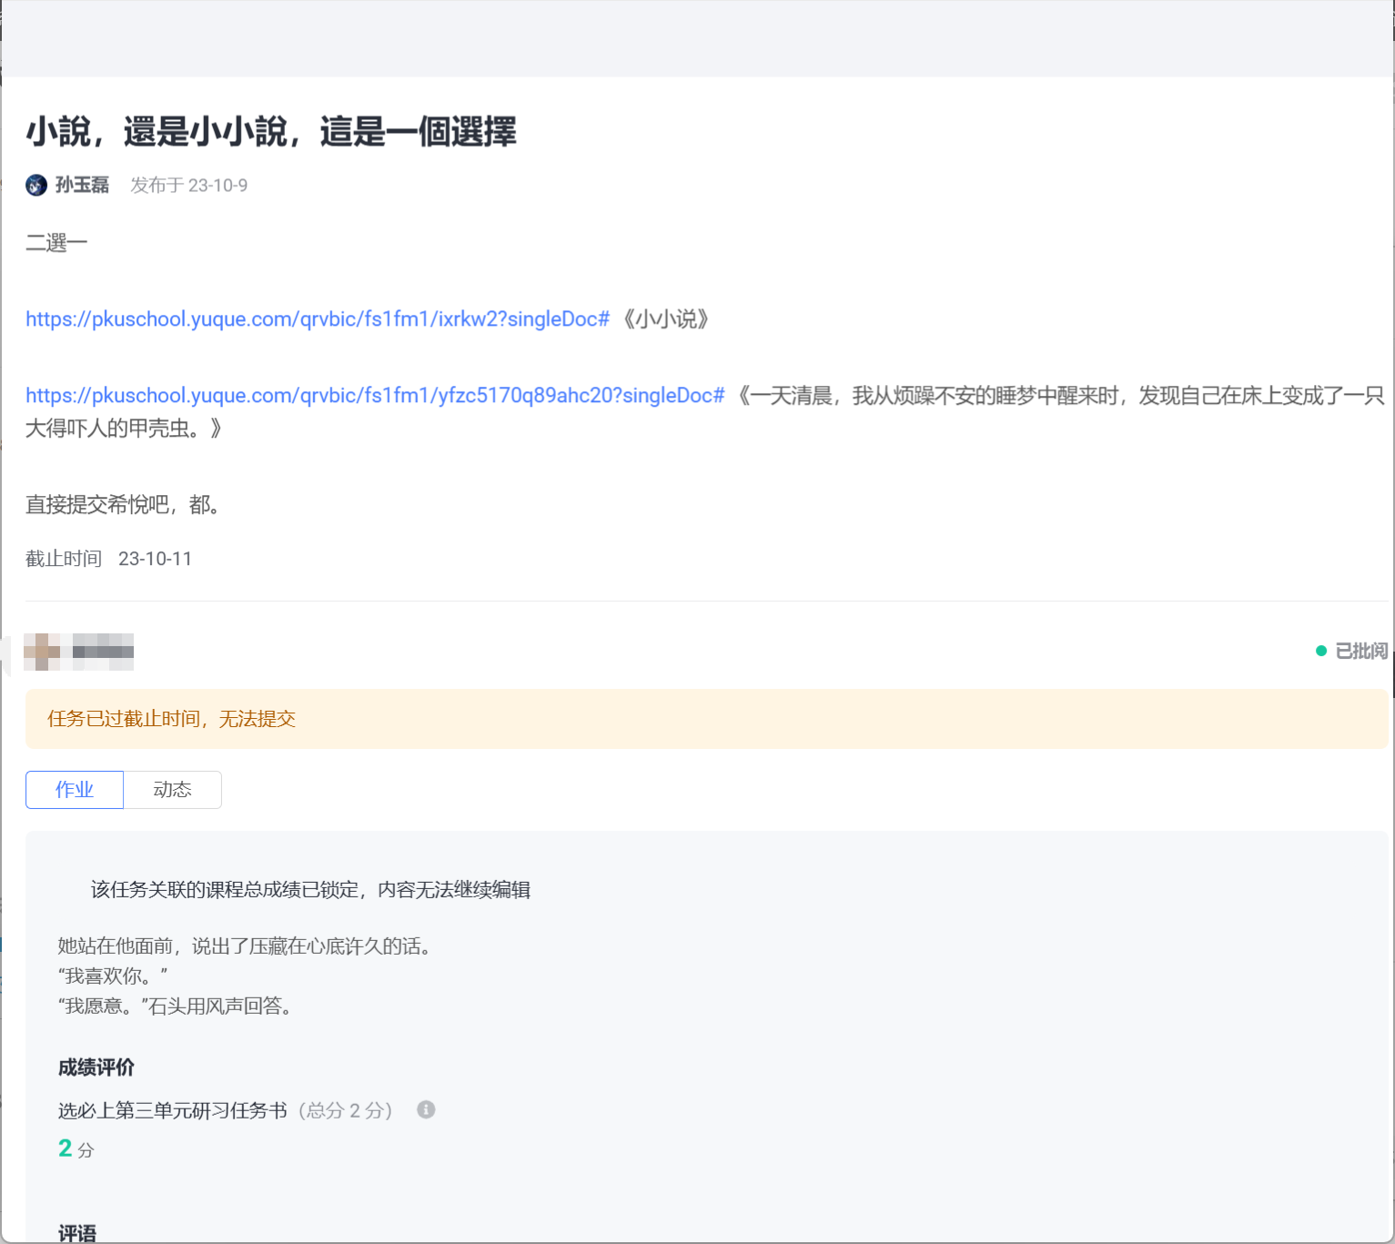Viewport: 1395px width, 1244px height.
Task: Click the task title 小說，還是小小說
Action: pyautogui.click(x=271, y=132)
